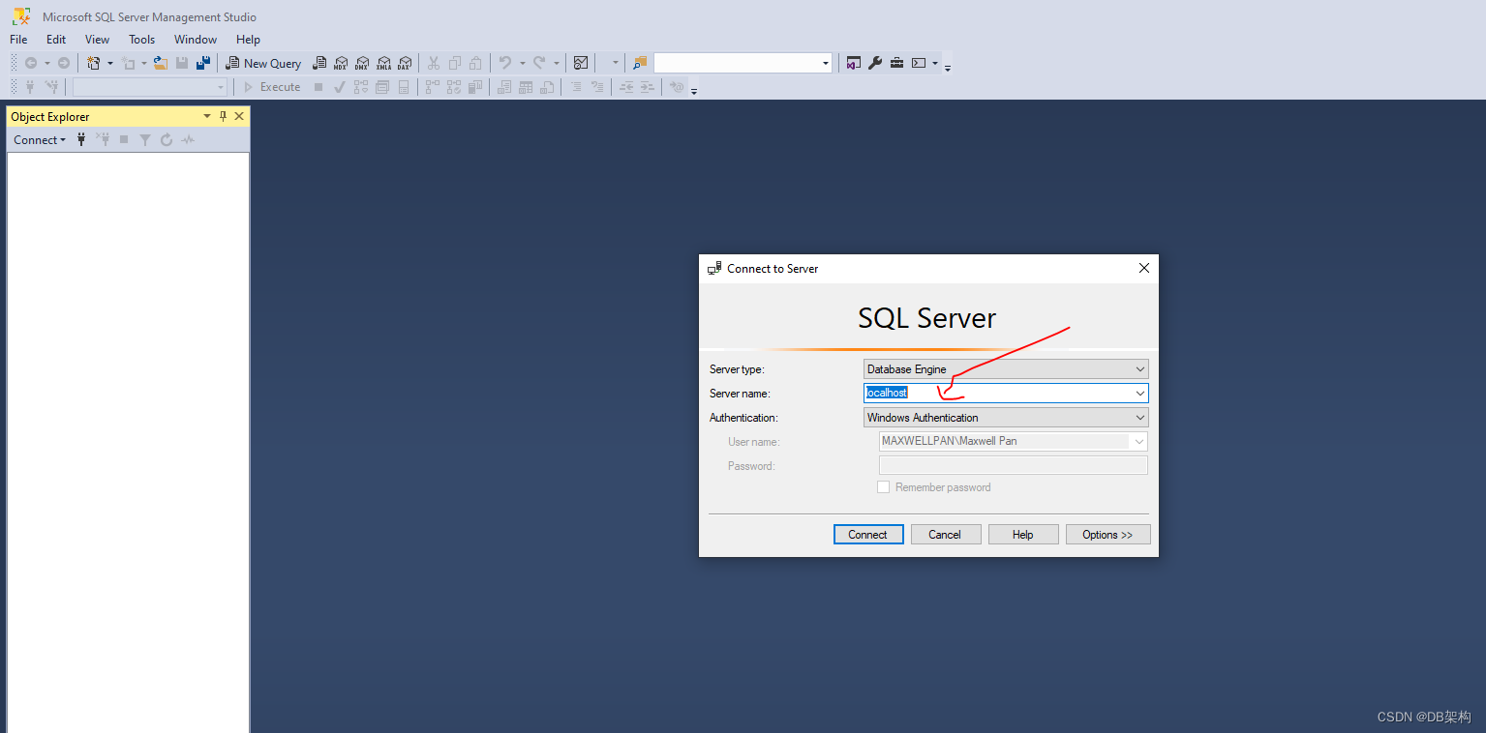
Task: Open a new XMLA query
Action: 383,63
